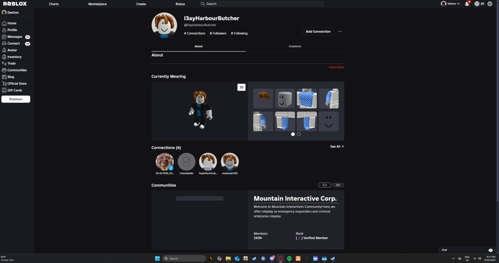This screenshot has height=263, width=499.
Task: Click the Robux balance icon
Action: (477, 4)
